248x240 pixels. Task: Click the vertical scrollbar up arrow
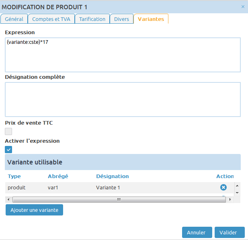click(x=237, y=186)
